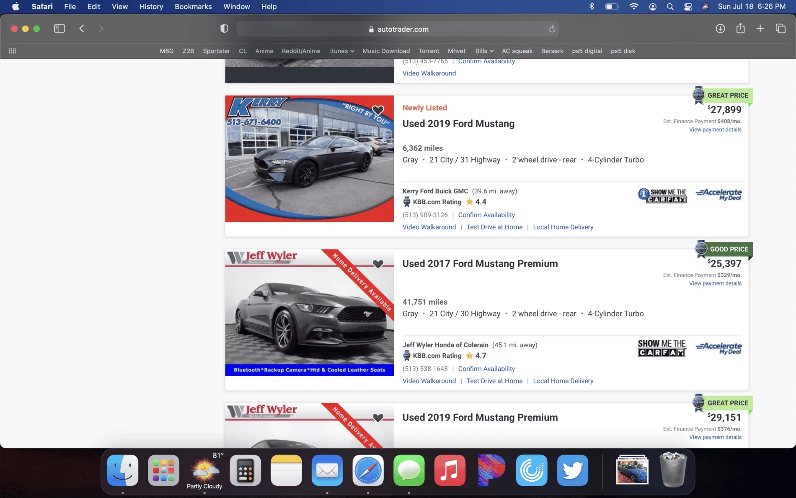Open Notes from the Dock

pyautogui.click(x=286, y=470)
